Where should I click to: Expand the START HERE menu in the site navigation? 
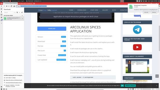click(95, 10)
